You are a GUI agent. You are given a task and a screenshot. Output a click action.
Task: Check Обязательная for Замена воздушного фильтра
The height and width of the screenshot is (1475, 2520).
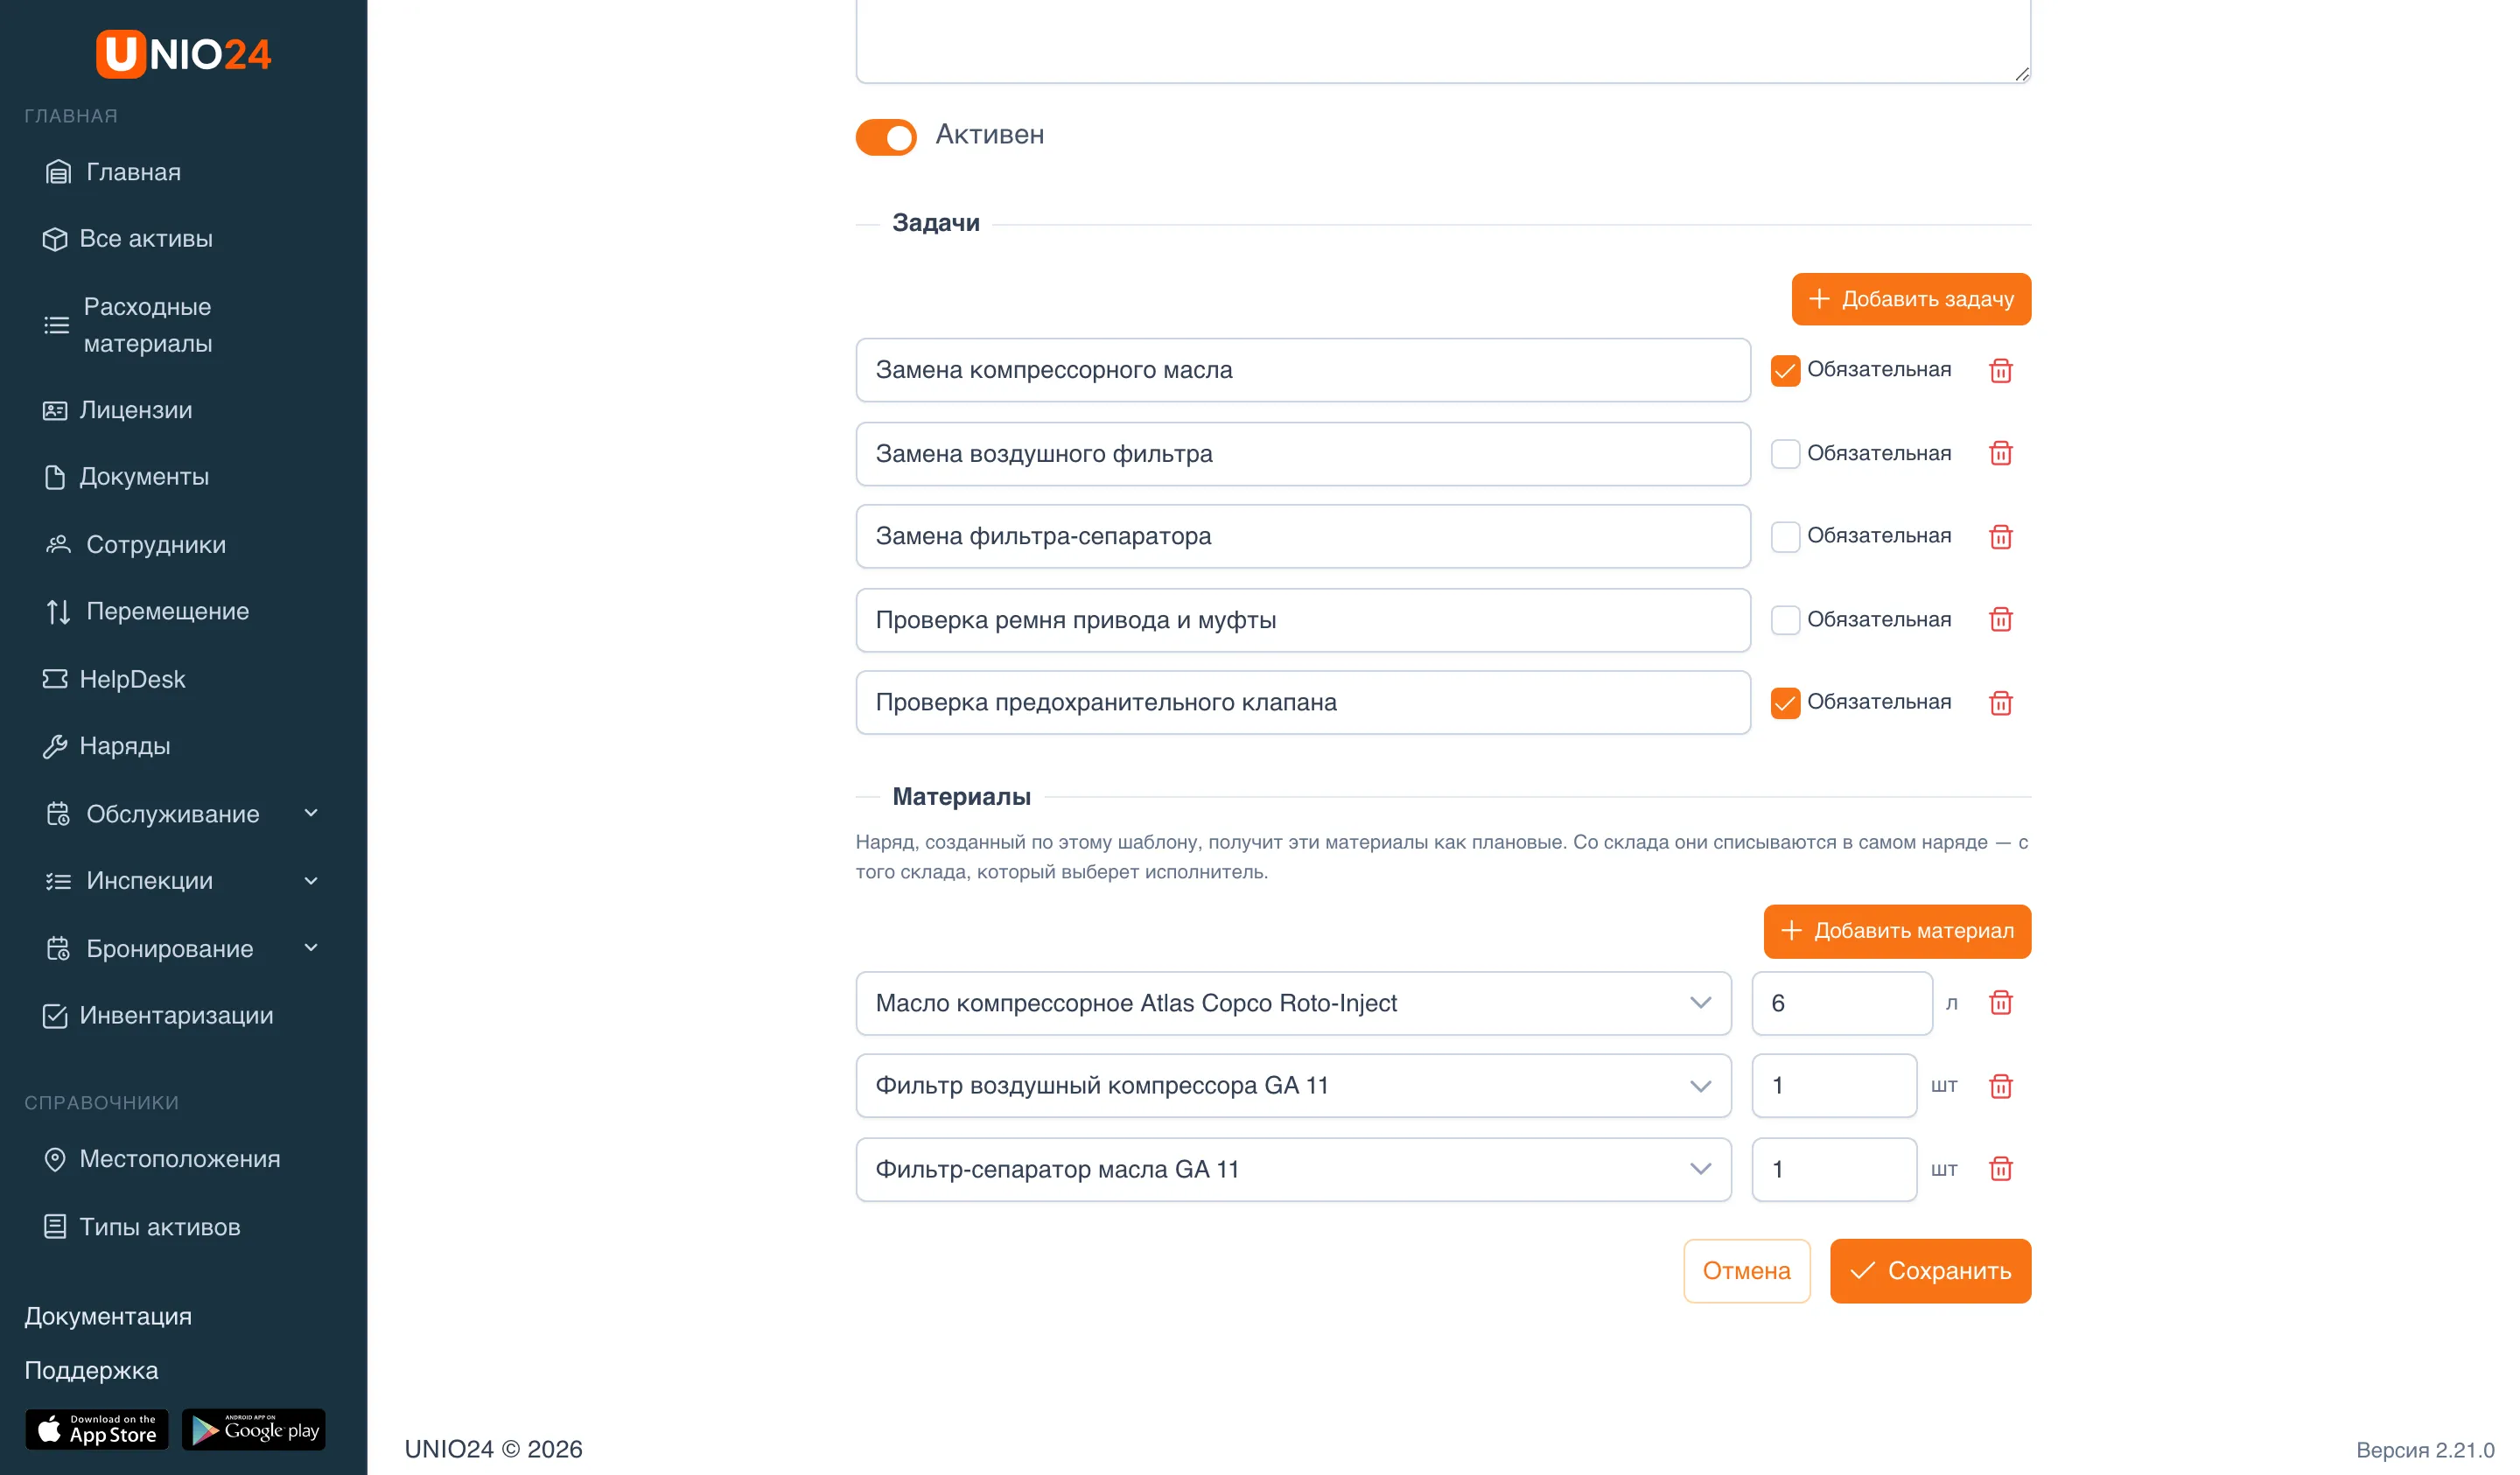coord(1785,454)
